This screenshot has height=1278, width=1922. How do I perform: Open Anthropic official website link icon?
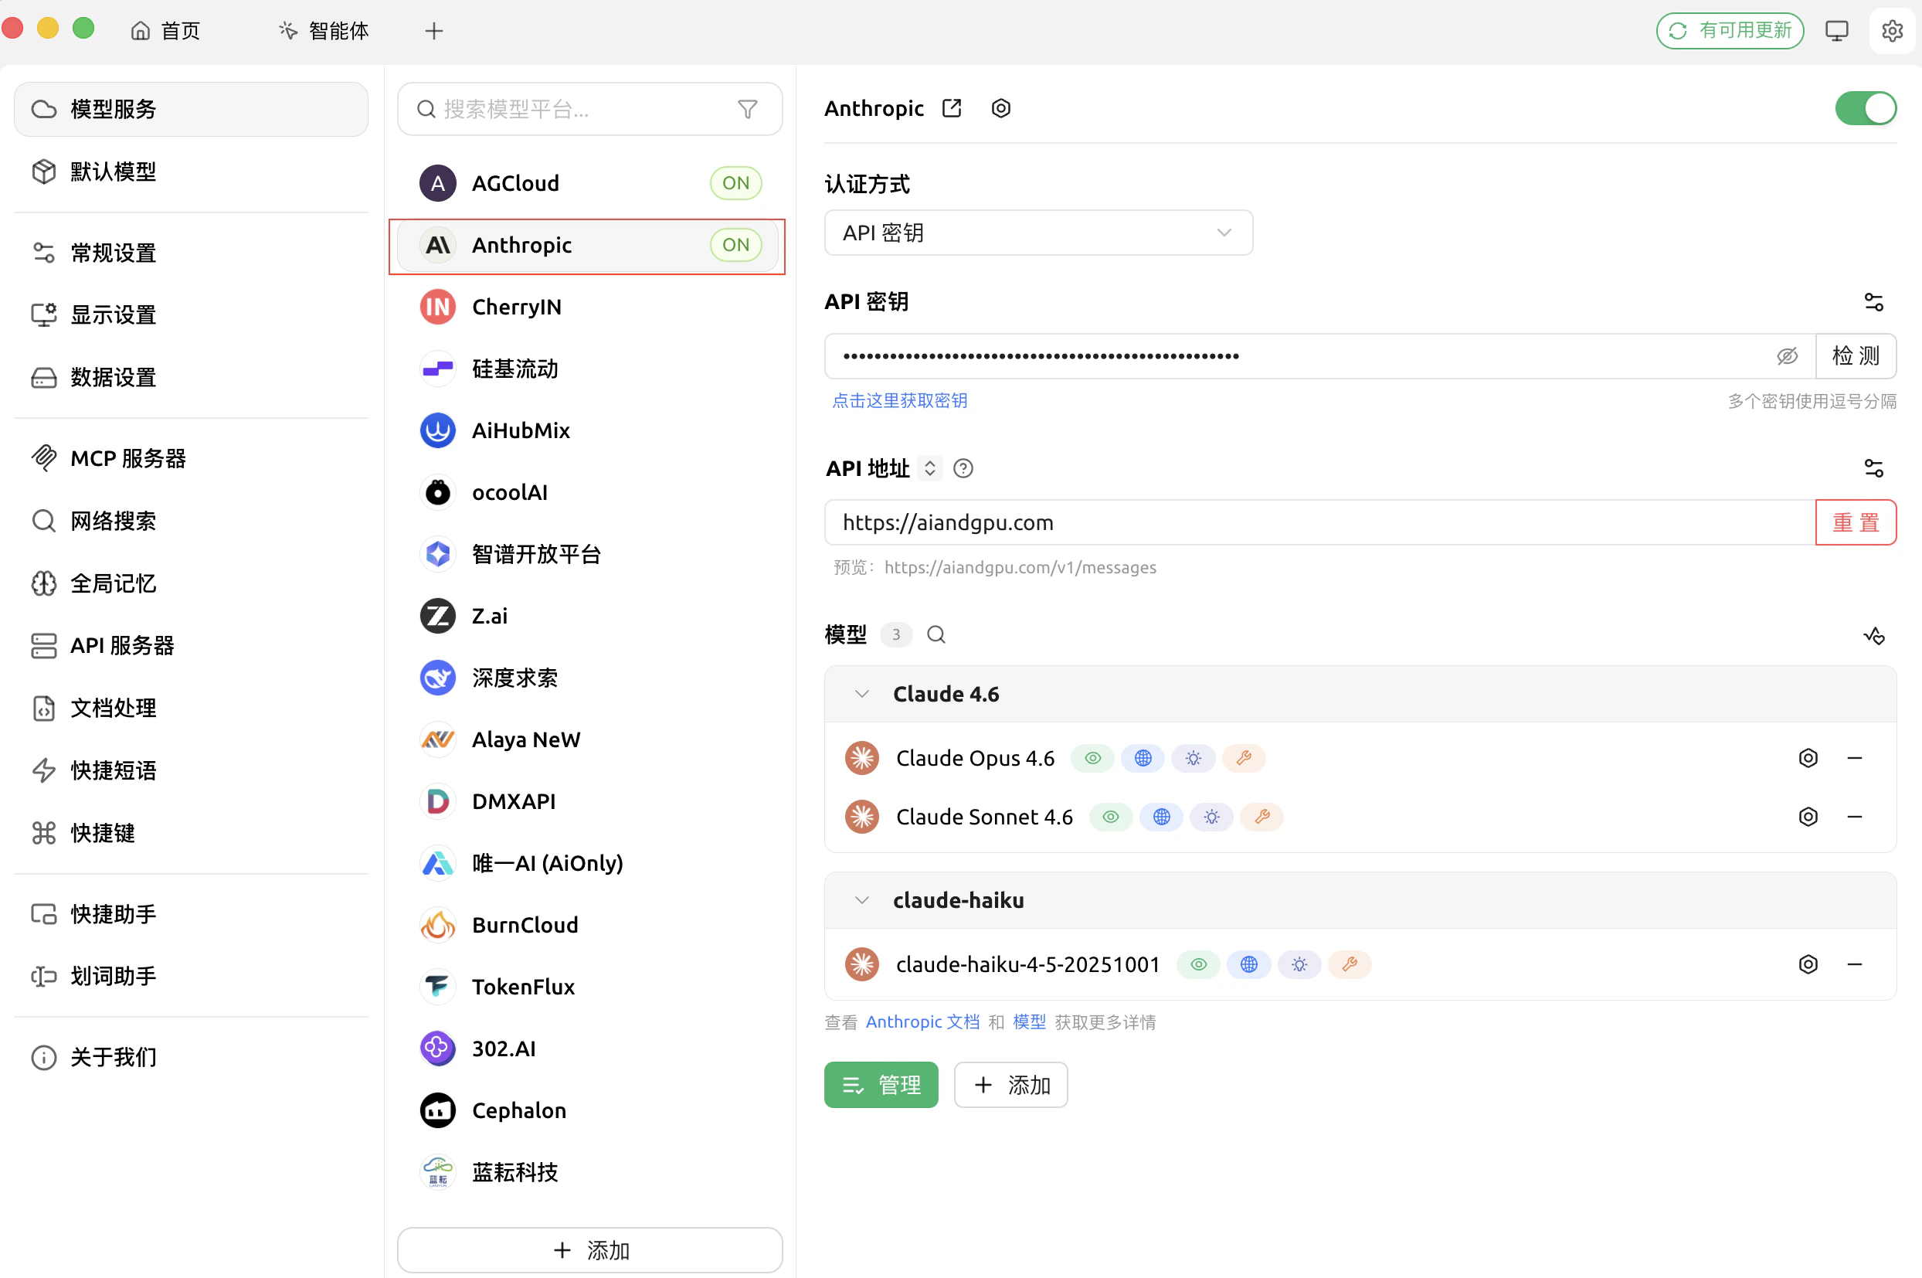coord(952,108)
